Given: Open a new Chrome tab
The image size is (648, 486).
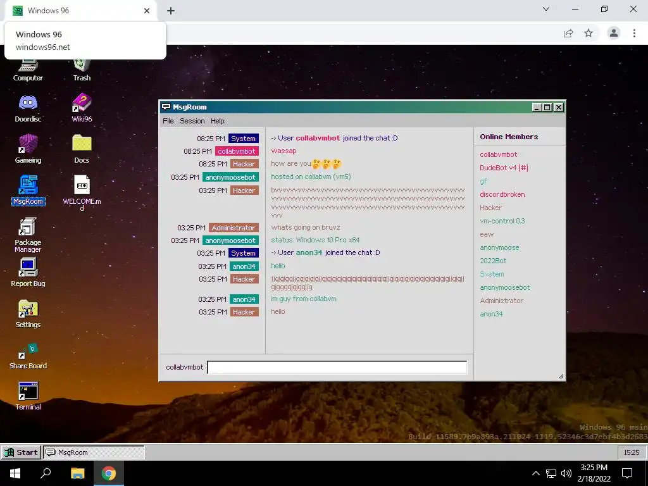Looking at the screenshot, I should tap(171, 11).
